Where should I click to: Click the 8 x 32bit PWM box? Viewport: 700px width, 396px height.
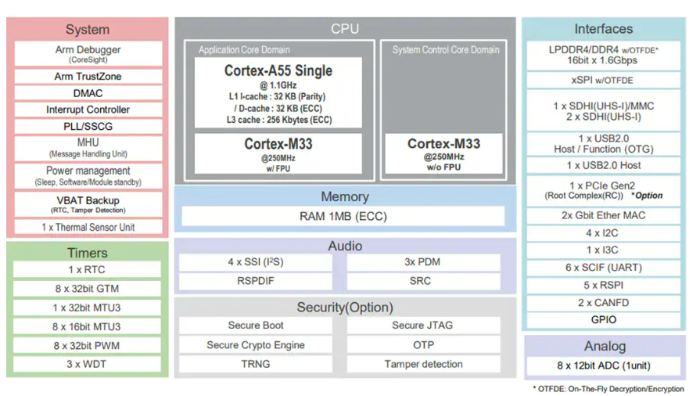click(x=88, y=345)
